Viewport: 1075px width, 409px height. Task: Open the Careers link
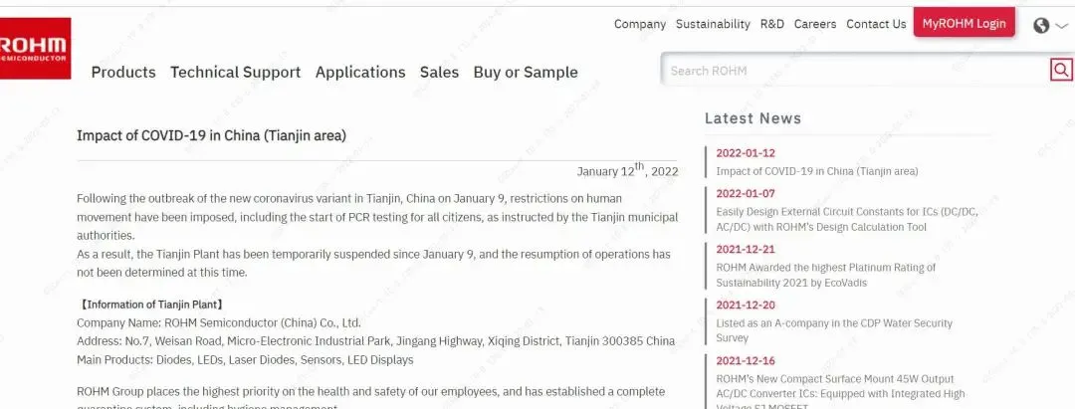tap(815, 24)
